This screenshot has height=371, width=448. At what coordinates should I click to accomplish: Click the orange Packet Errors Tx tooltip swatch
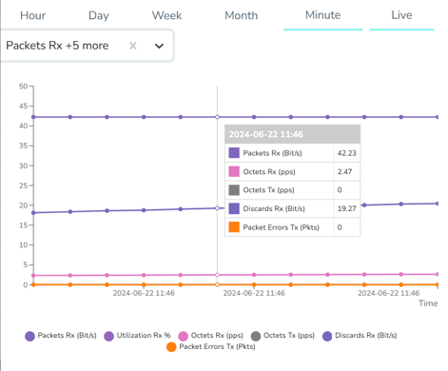tap(234, 227)
